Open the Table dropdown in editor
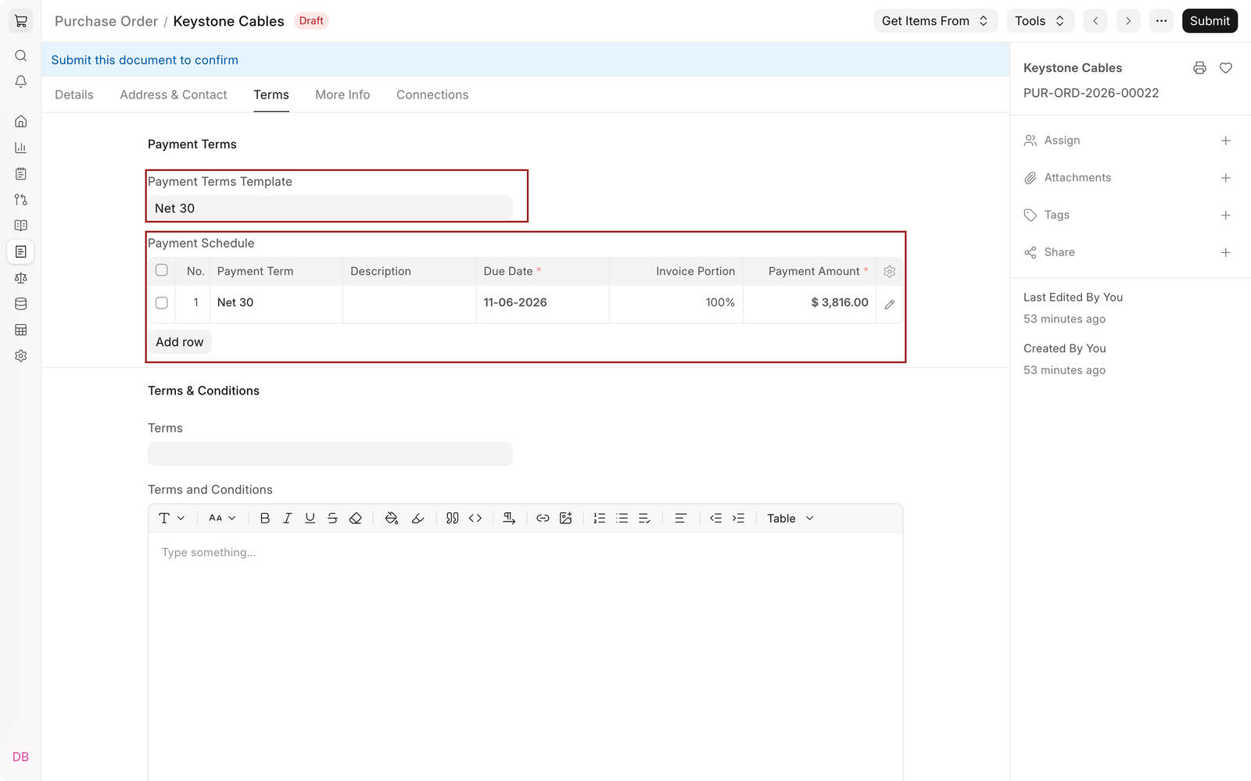Image resolution: width=1251 pixels, height=781 pixels. (x=790, y=518)
